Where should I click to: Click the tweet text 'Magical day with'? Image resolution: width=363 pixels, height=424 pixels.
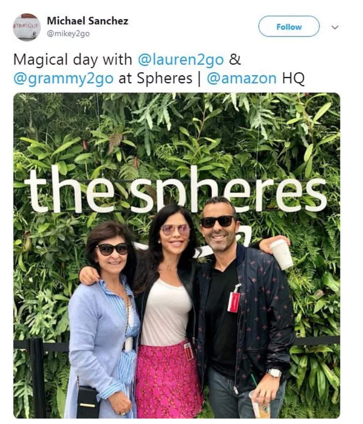73,59
